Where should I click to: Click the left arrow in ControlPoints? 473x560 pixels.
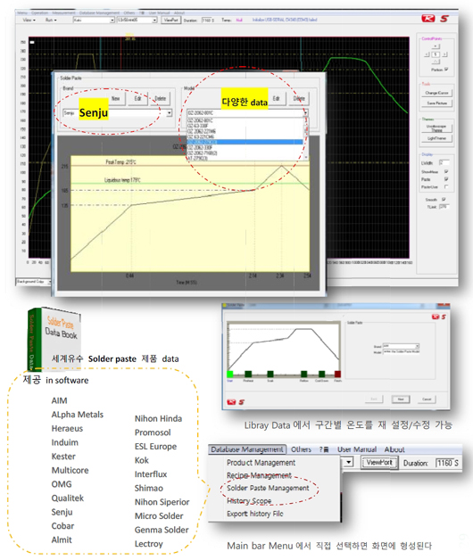tap(427, 54)
